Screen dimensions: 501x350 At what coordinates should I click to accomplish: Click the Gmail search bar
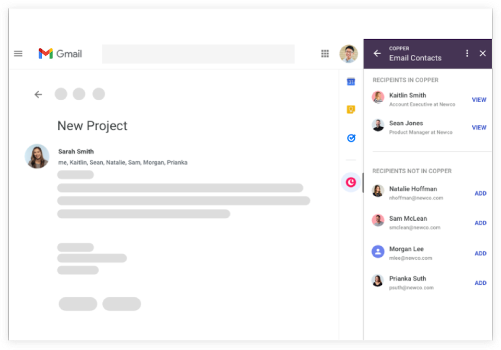click(198, 54)
